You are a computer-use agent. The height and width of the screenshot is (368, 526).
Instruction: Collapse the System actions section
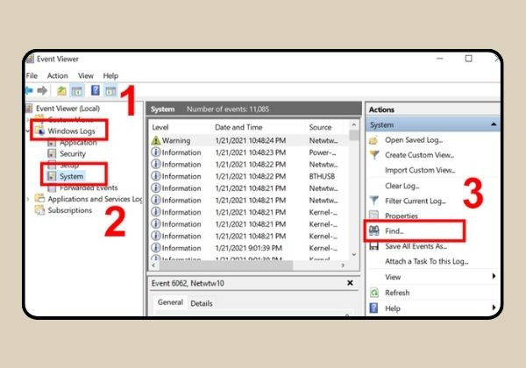tap(494, 124)
